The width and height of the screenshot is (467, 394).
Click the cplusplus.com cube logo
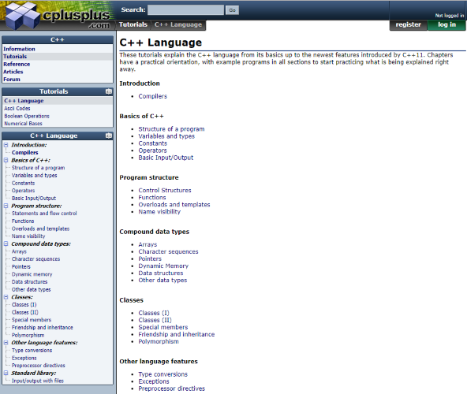[22, 15]
